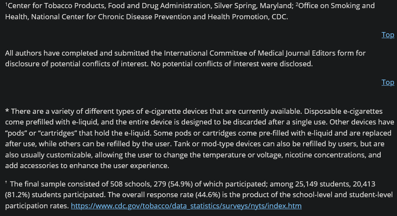Open the cdc.gov NYTS index link
Image resolution: width=397 pixels, height=216 pixels.
point(186,206)
